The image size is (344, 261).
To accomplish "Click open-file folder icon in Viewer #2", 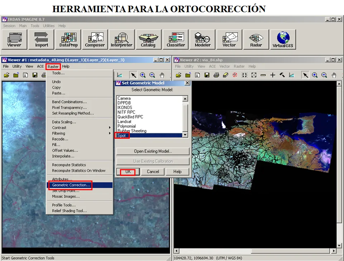I will tap(178, 75).
